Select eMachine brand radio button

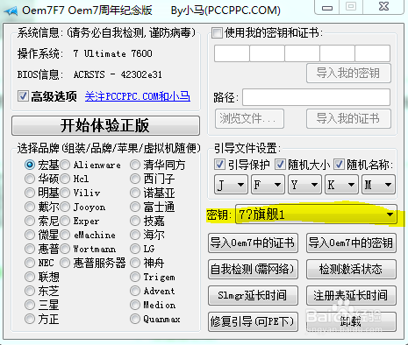pos(65,235)
